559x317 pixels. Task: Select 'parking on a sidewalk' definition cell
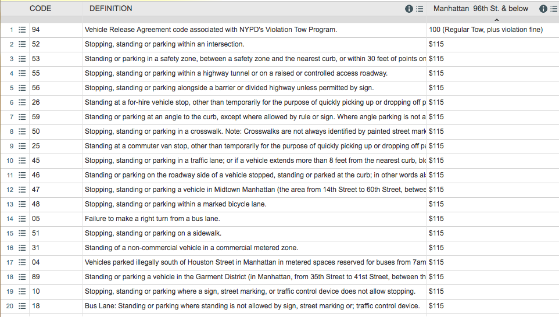point(254,233)
